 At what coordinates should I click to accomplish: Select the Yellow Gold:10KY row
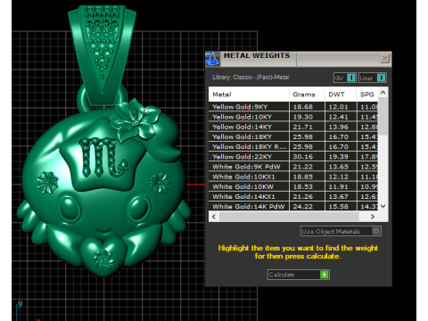[x=293, y=117]
